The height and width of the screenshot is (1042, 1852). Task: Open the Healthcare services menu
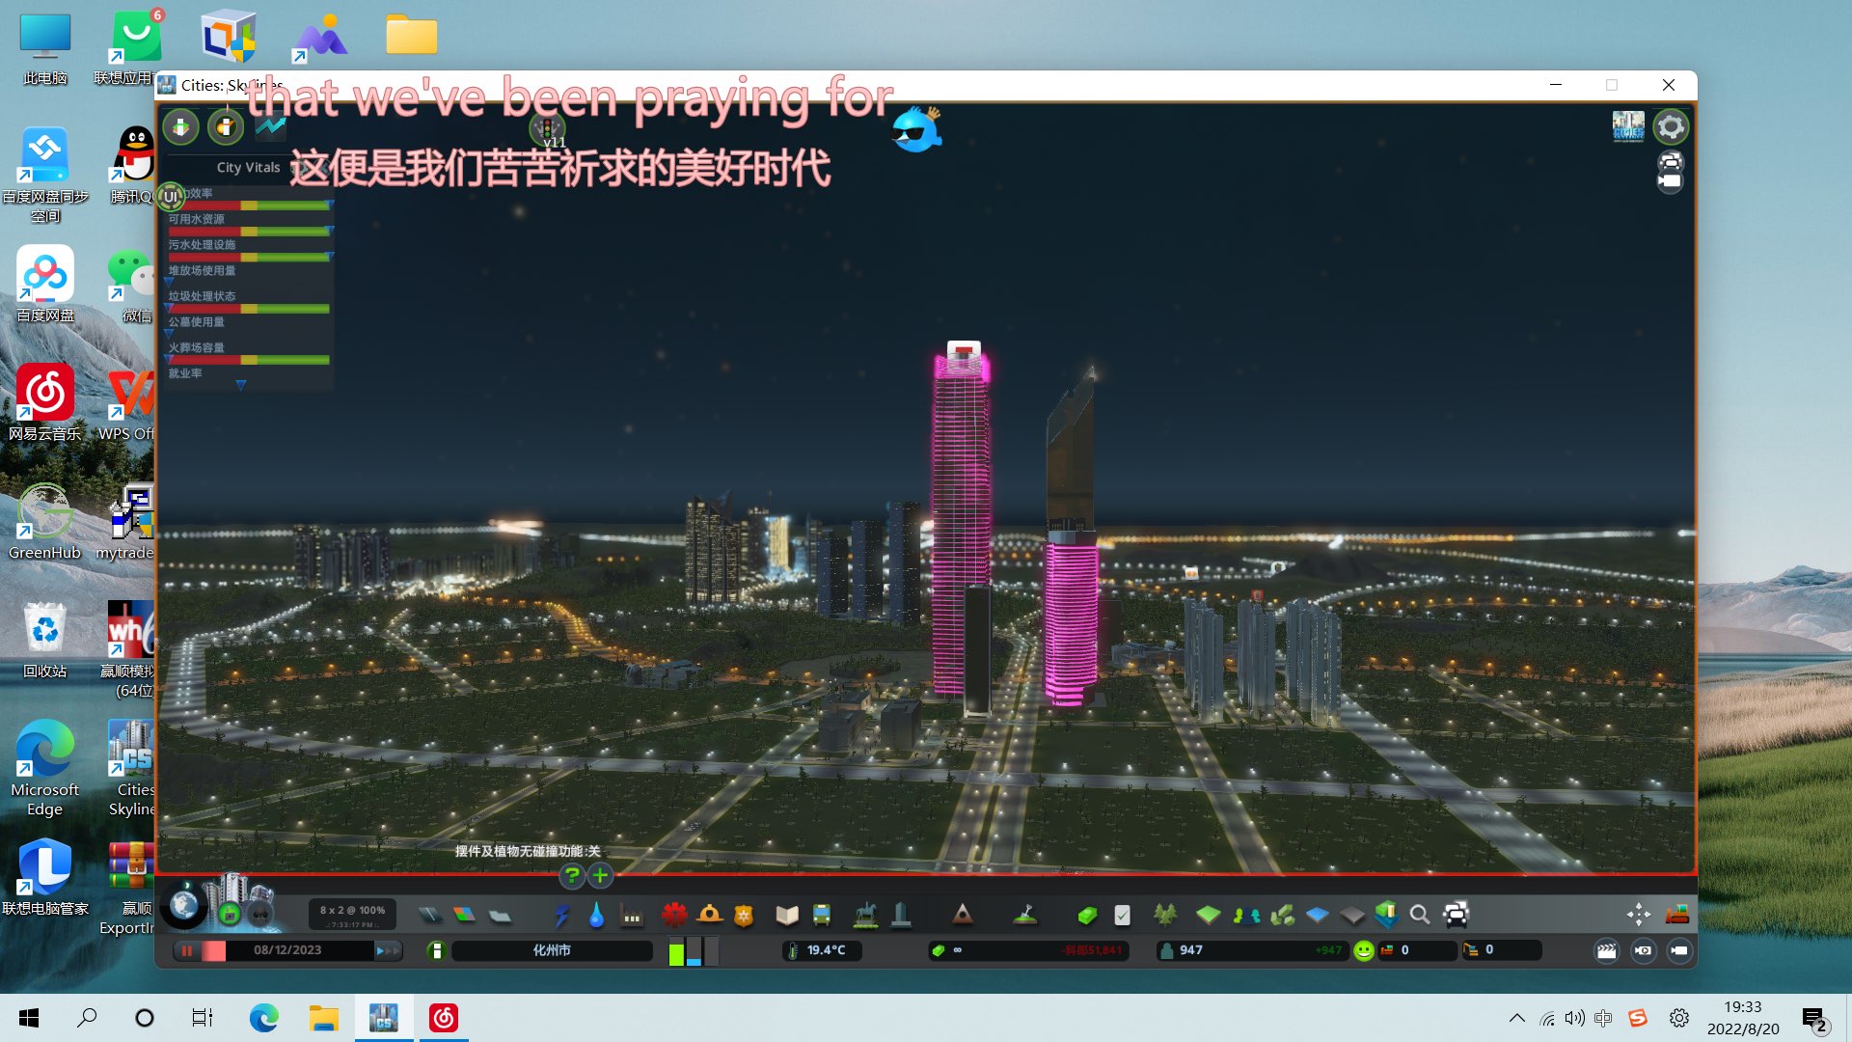pos(674,915)
